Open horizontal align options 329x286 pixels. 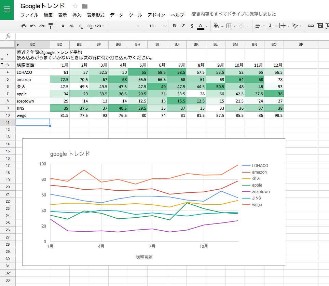[x=258, y=26]
